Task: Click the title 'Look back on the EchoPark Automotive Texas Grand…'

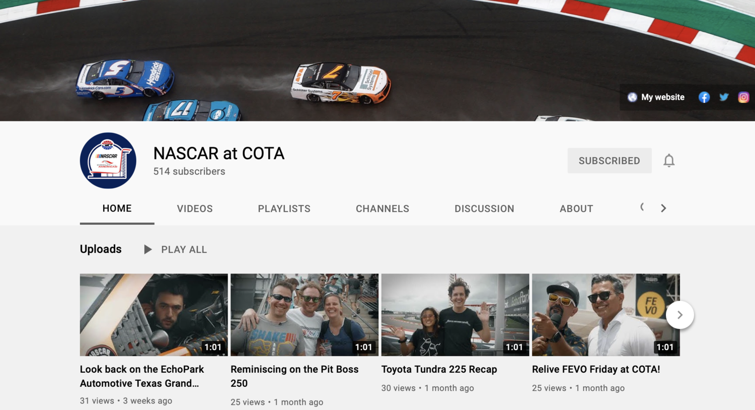Action: pyautogui.click(x=142, y=376)
